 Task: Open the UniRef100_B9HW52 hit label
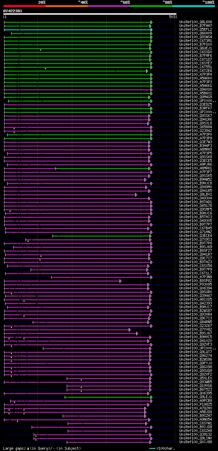click(x=196, y=180)
